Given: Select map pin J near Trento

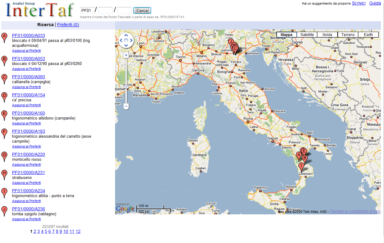Looking at the screenshot, I should point(230,42).
